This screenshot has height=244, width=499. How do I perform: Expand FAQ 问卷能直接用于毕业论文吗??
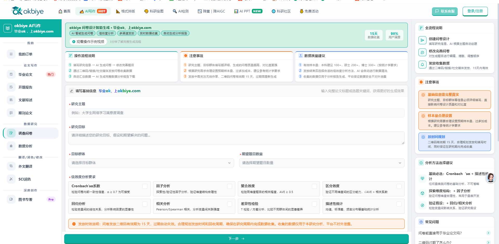coord(455,233)
